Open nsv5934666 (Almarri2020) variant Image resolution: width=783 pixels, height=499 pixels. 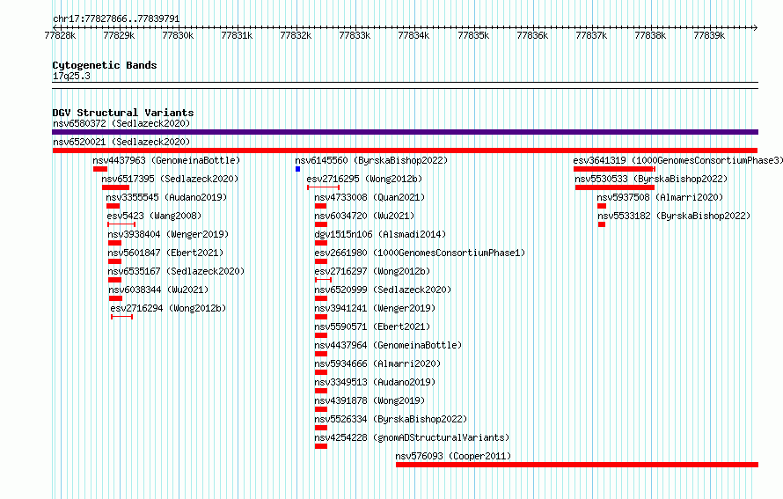click(377, 363)
